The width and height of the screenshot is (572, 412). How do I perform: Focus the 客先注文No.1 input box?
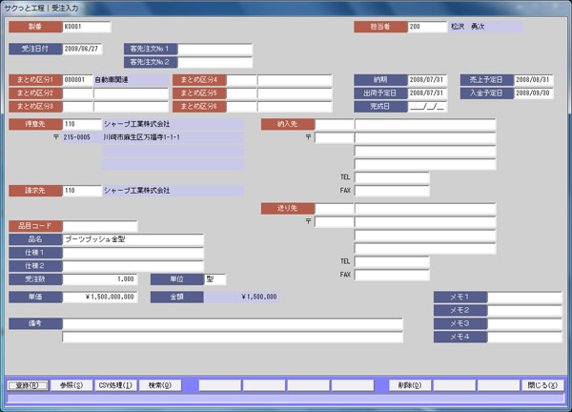click(214, 49)
